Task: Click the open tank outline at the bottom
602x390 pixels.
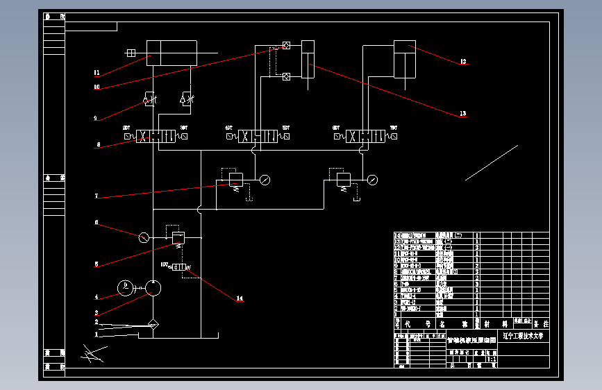Action: 178,336
